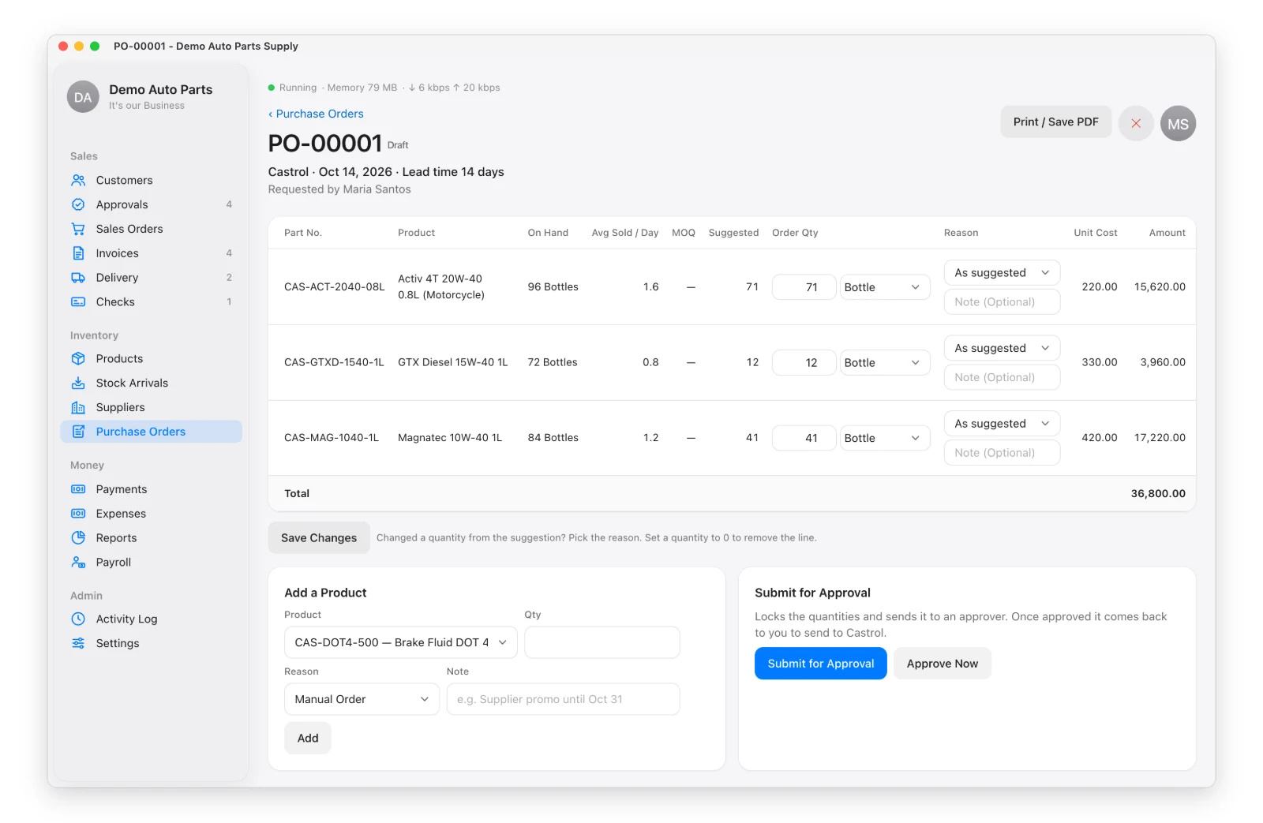Screen dimensions: 1263x823
Task: Click the Qty field in Add a Product
Action: (x=602, y=642)
